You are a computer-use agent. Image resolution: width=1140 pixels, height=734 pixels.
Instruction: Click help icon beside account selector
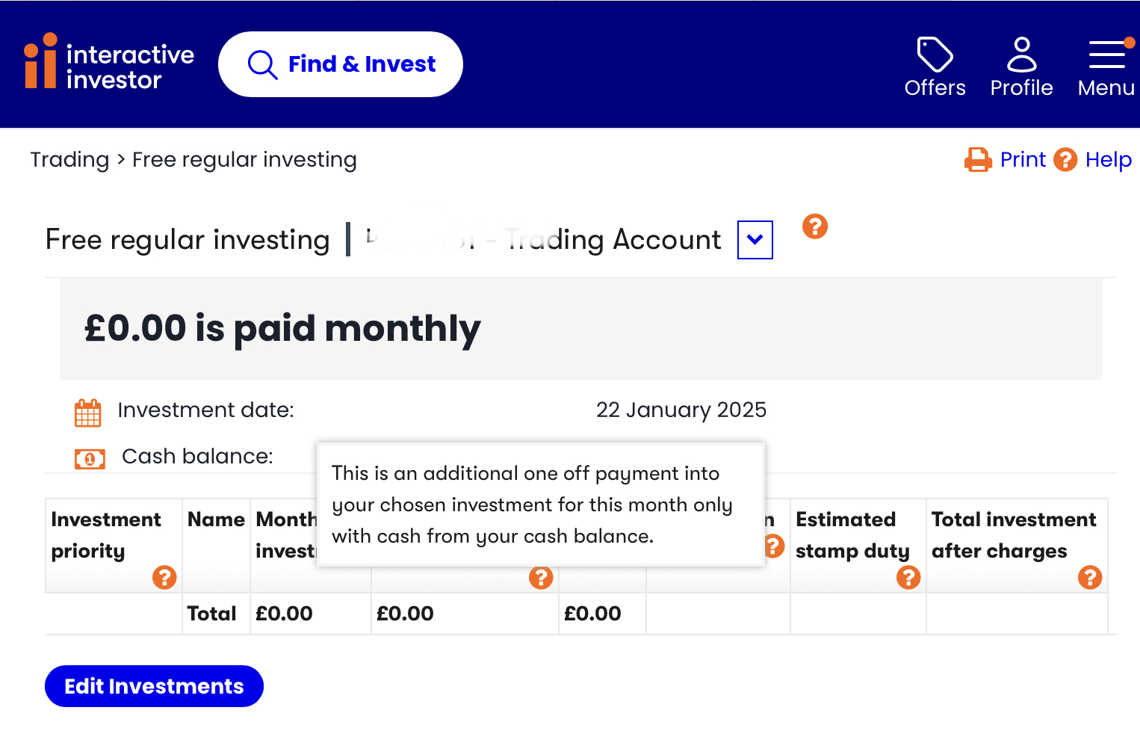point(815,226)
